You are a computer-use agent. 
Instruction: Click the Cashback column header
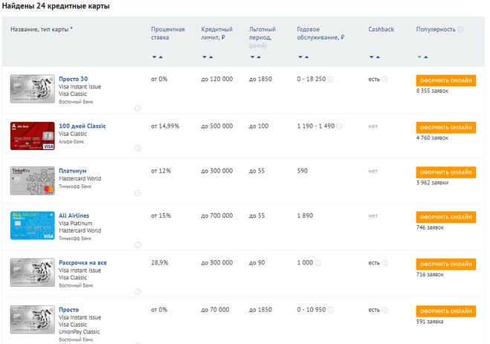pyautogui.click(x=381, y=29)
